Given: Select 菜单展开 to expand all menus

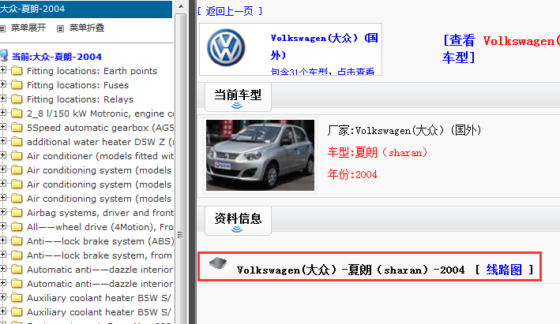Looking at the screenshot, I should [x=28, y=28].
